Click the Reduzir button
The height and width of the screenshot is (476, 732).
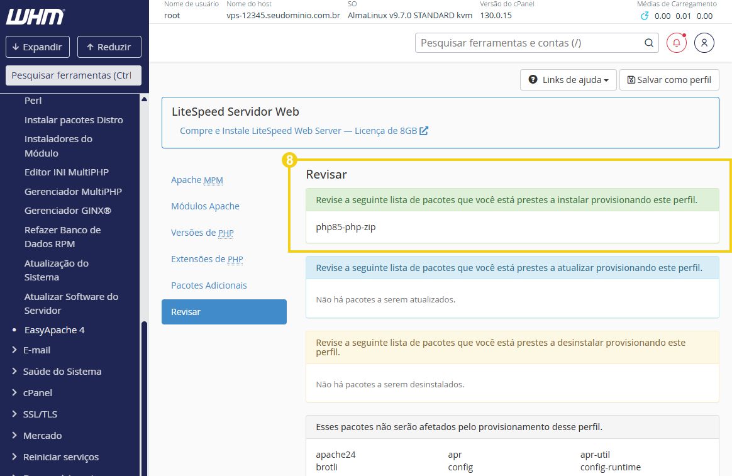tap(109, 47)
